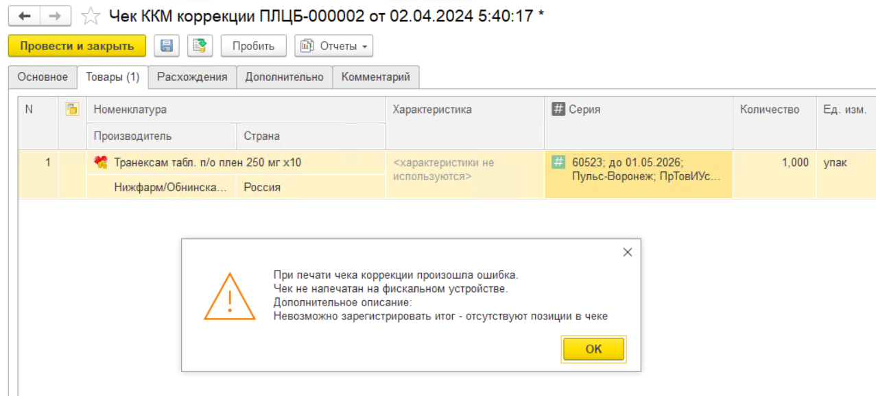
Task: Go to the Комментарий tab
Action: [x=376, y=77]
